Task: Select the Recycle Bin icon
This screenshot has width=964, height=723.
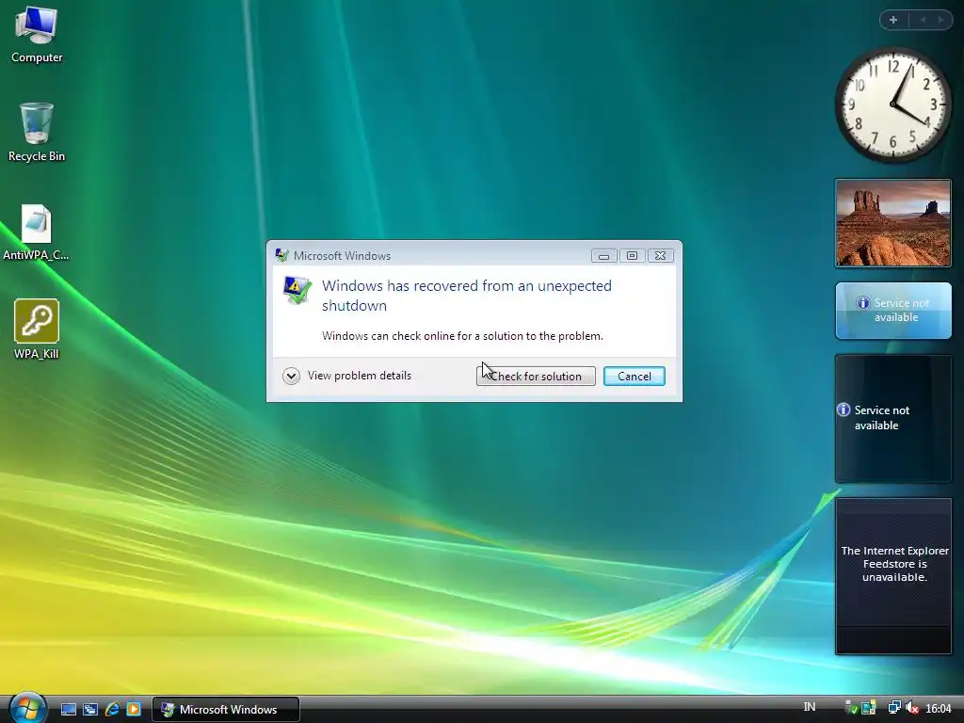Action: click(x=37, y=132)
